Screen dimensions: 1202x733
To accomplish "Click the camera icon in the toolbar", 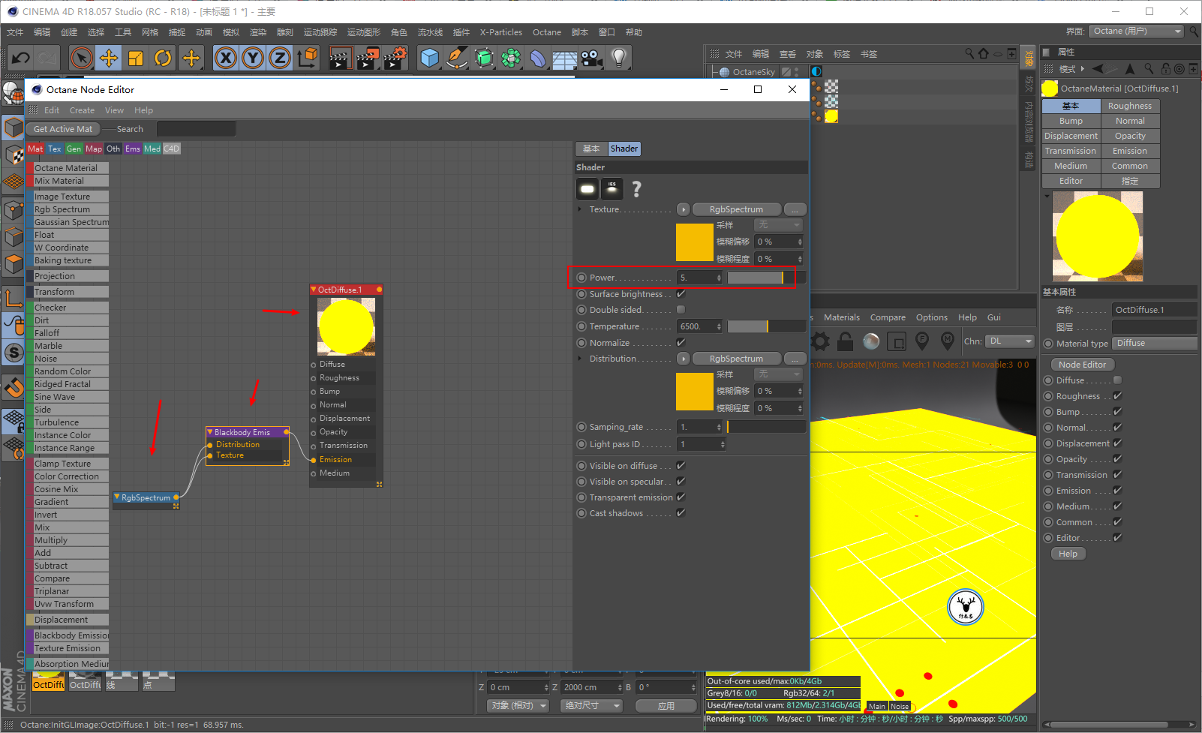I will point(591,58).
